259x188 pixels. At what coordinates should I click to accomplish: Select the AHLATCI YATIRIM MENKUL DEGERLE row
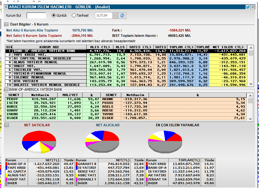click(x=126, y=85)
